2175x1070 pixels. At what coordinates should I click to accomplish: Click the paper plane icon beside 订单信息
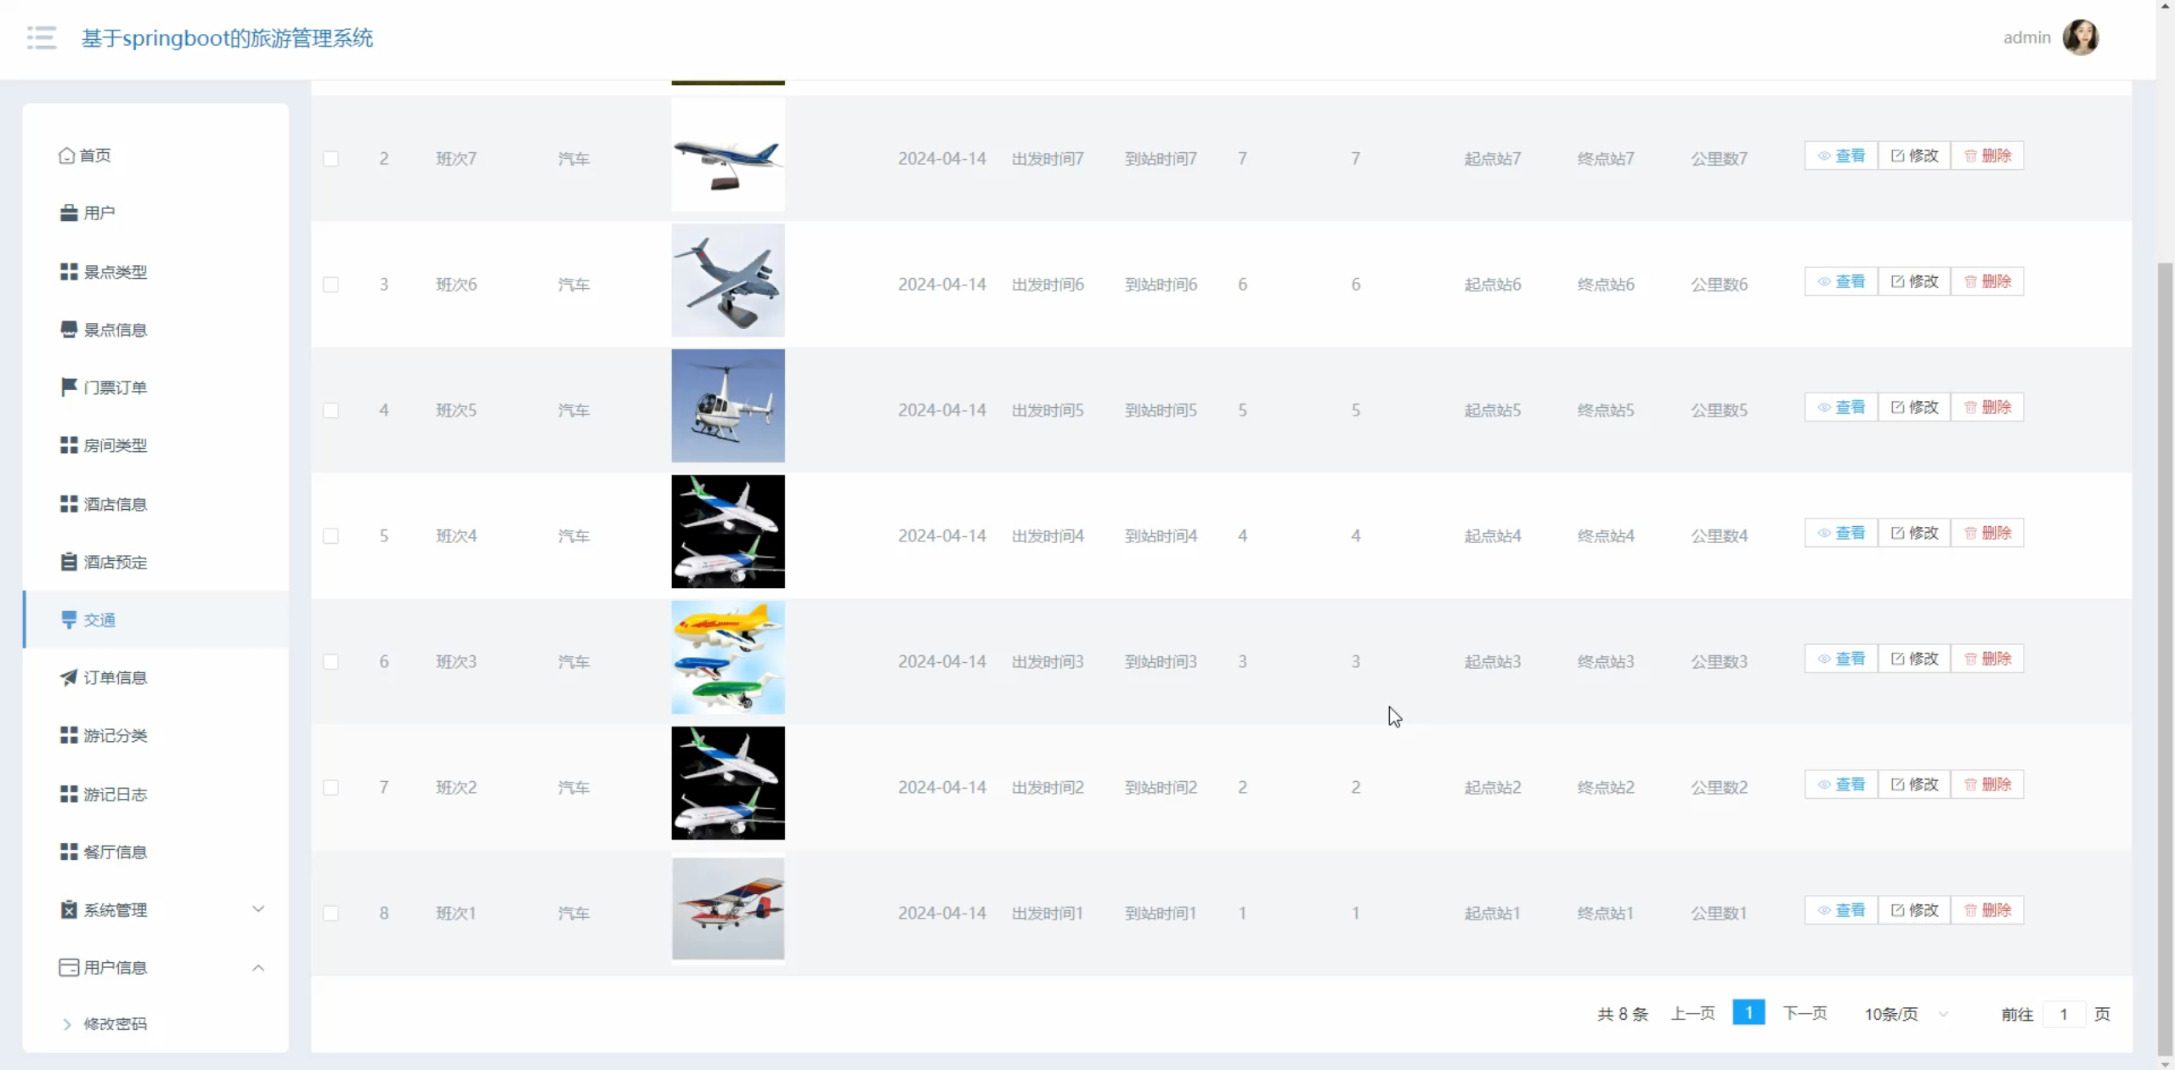click(69, 677)
